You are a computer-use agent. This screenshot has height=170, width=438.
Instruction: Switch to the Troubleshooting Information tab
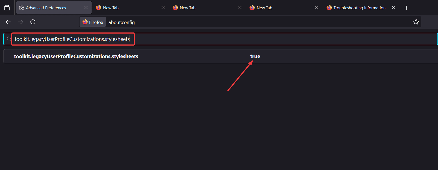[359, 8]
